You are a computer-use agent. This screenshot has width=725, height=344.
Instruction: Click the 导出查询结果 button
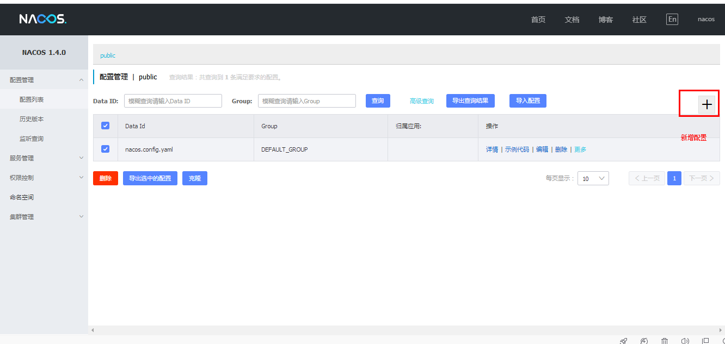click(x=470, y=101)
